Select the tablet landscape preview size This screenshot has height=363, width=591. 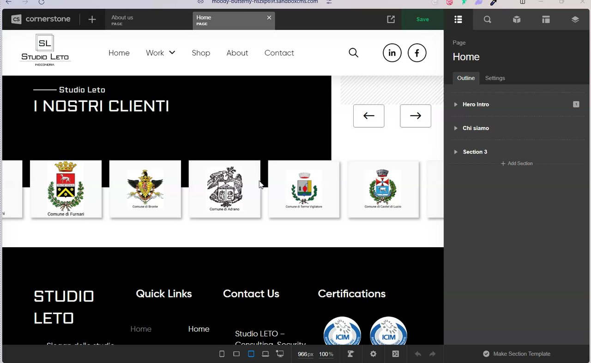tap(236, 354)
